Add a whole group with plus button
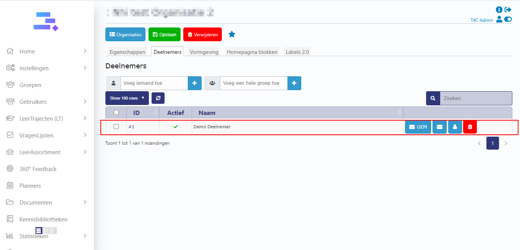Screen dimensions: 520x250 point(294,83)
